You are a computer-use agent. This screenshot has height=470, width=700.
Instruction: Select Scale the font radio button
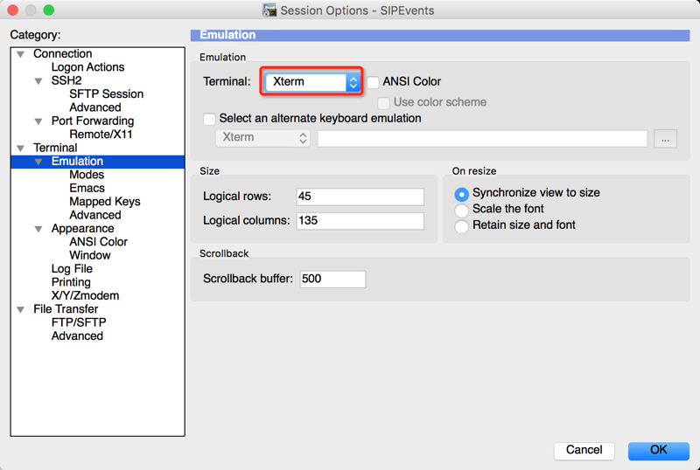pyautogui.click(x=461, y=210)
